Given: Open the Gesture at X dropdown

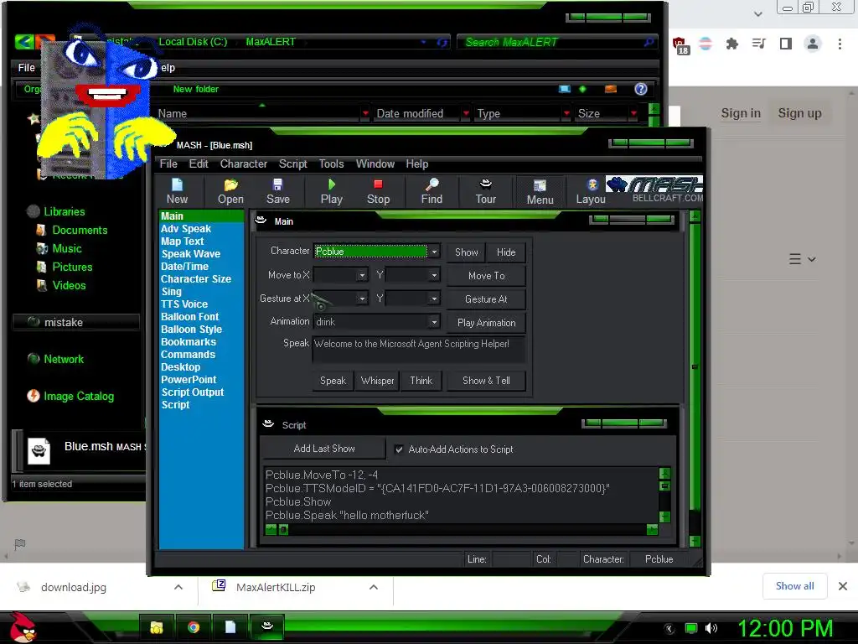Looking at the screenshot, I should pyautogui.click(x=362, y=299).
